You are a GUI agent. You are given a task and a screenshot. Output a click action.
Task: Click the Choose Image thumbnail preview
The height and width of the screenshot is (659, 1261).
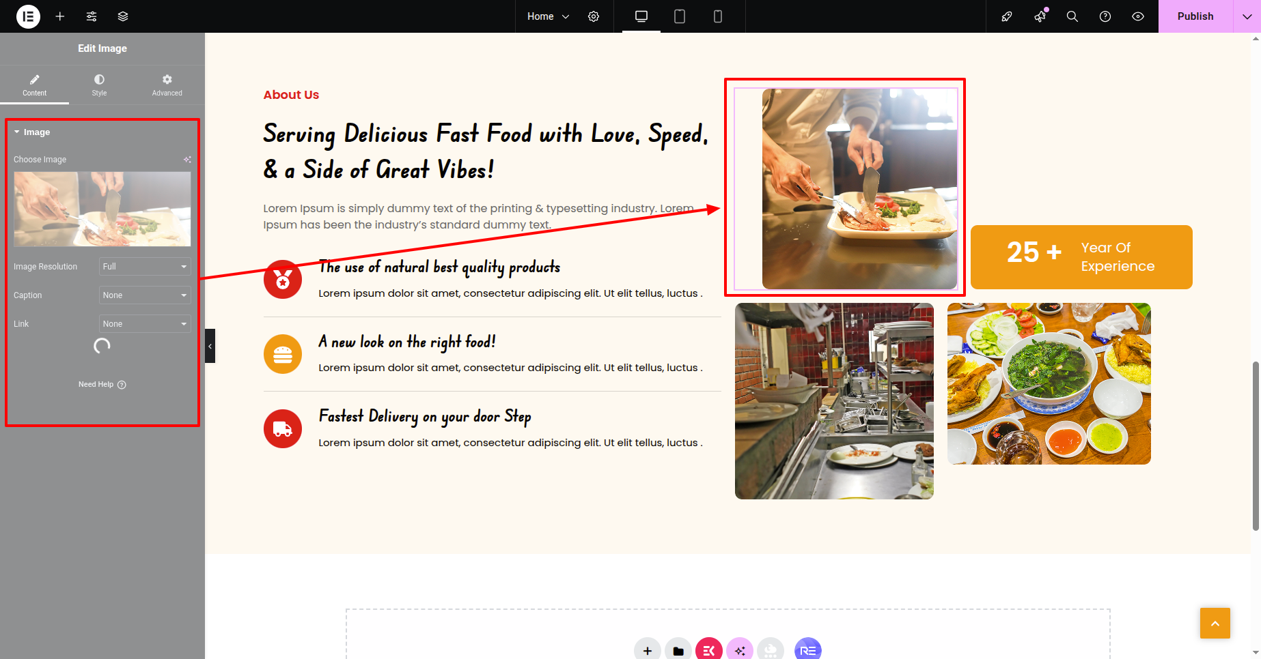102,209
